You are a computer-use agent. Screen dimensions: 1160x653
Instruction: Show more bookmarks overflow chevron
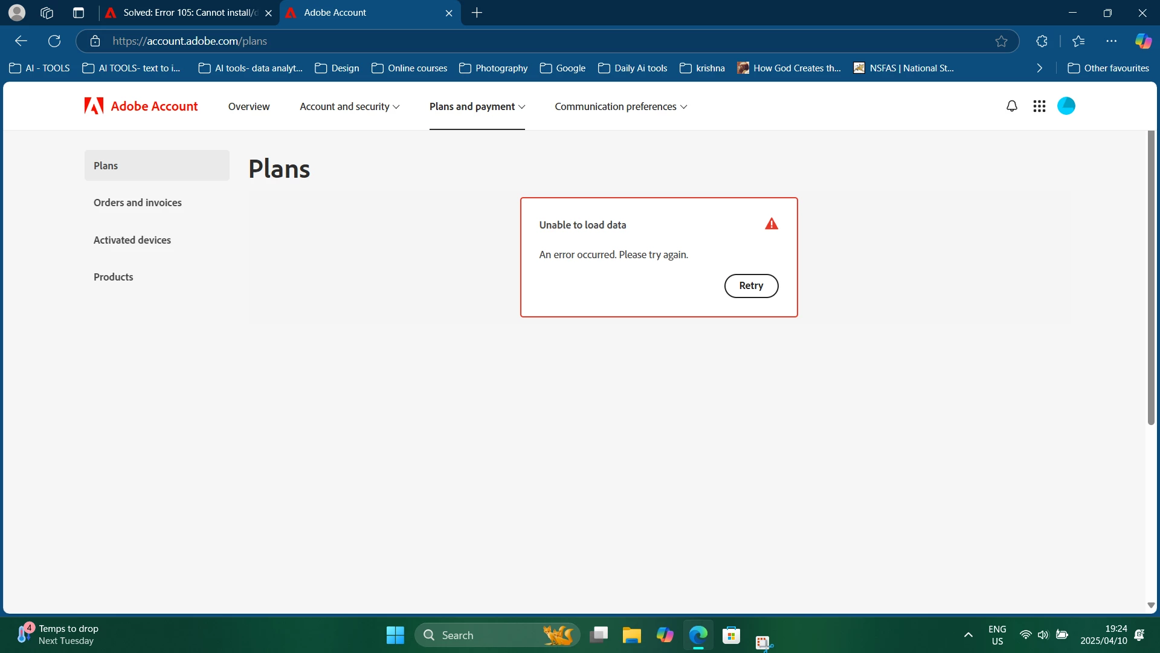1039,68
